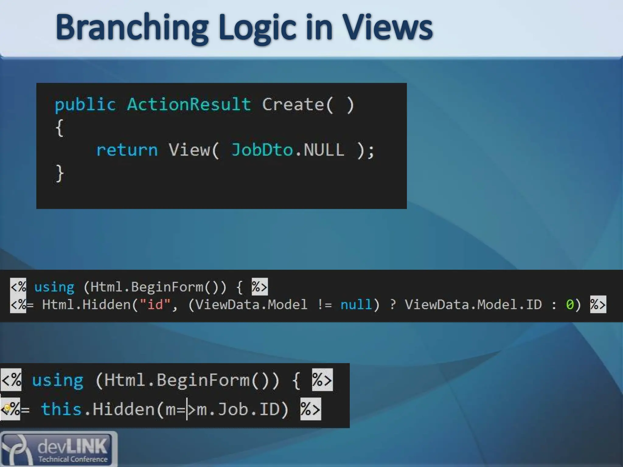The image size is (623, 467).
Task: Select the red "id" string literal
Action: point(155,304)
